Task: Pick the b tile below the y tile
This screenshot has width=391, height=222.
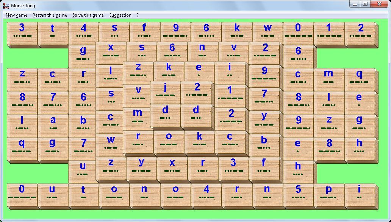Action: click(264, 145)
